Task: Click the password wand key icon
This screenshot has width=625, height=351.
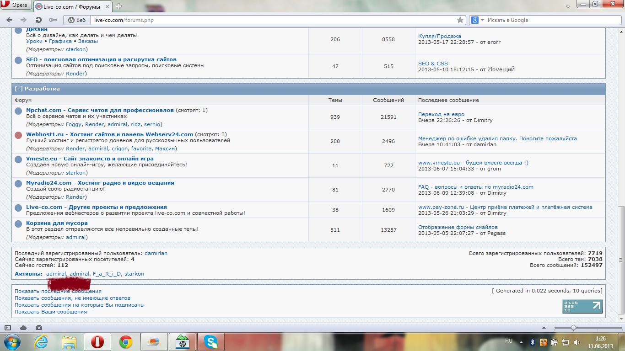Action: coord(53,20)
